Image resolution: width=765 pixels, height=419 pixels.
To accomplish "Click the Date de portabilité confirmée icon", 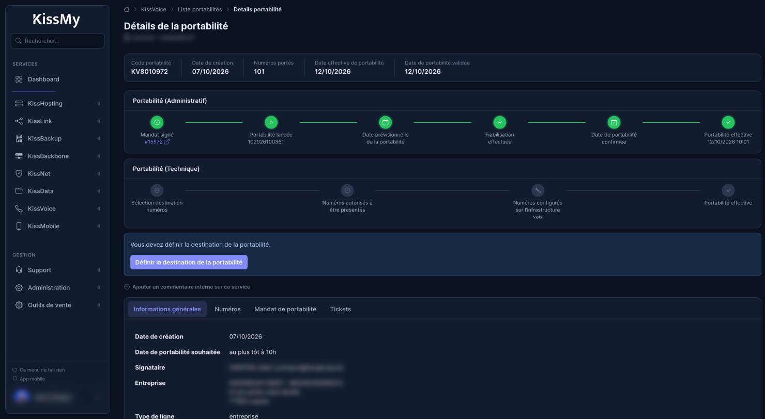I will (614, 122).
